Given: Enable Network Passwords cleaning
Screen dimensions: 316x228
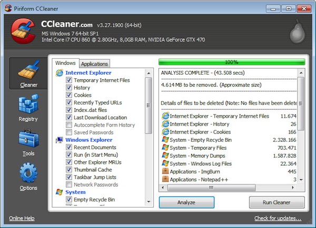Looking at the screenshot, I should 69,184.
